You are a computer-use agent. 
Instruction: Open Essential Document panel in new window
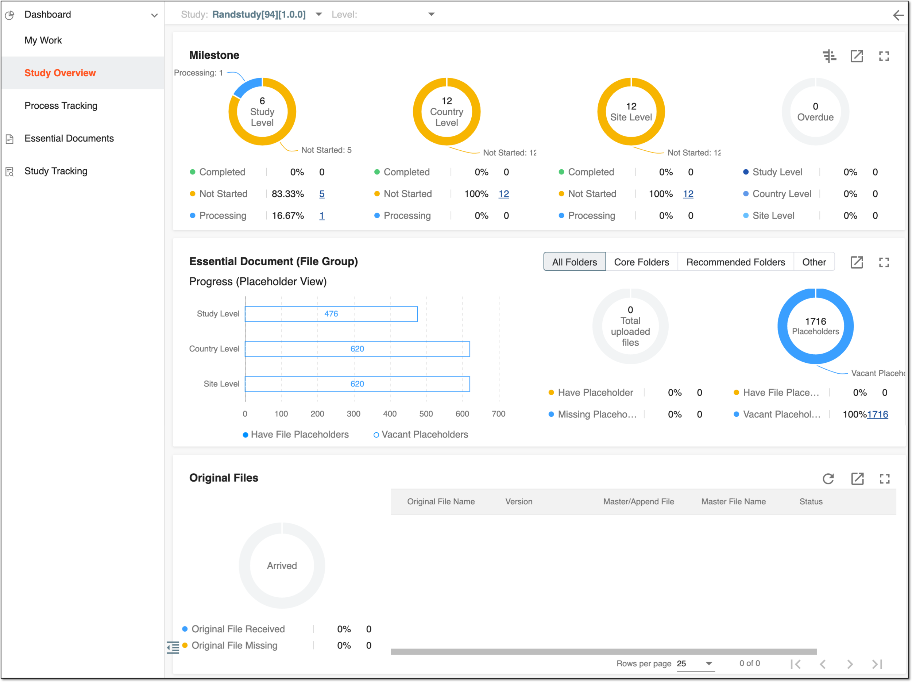pos(856,262)
